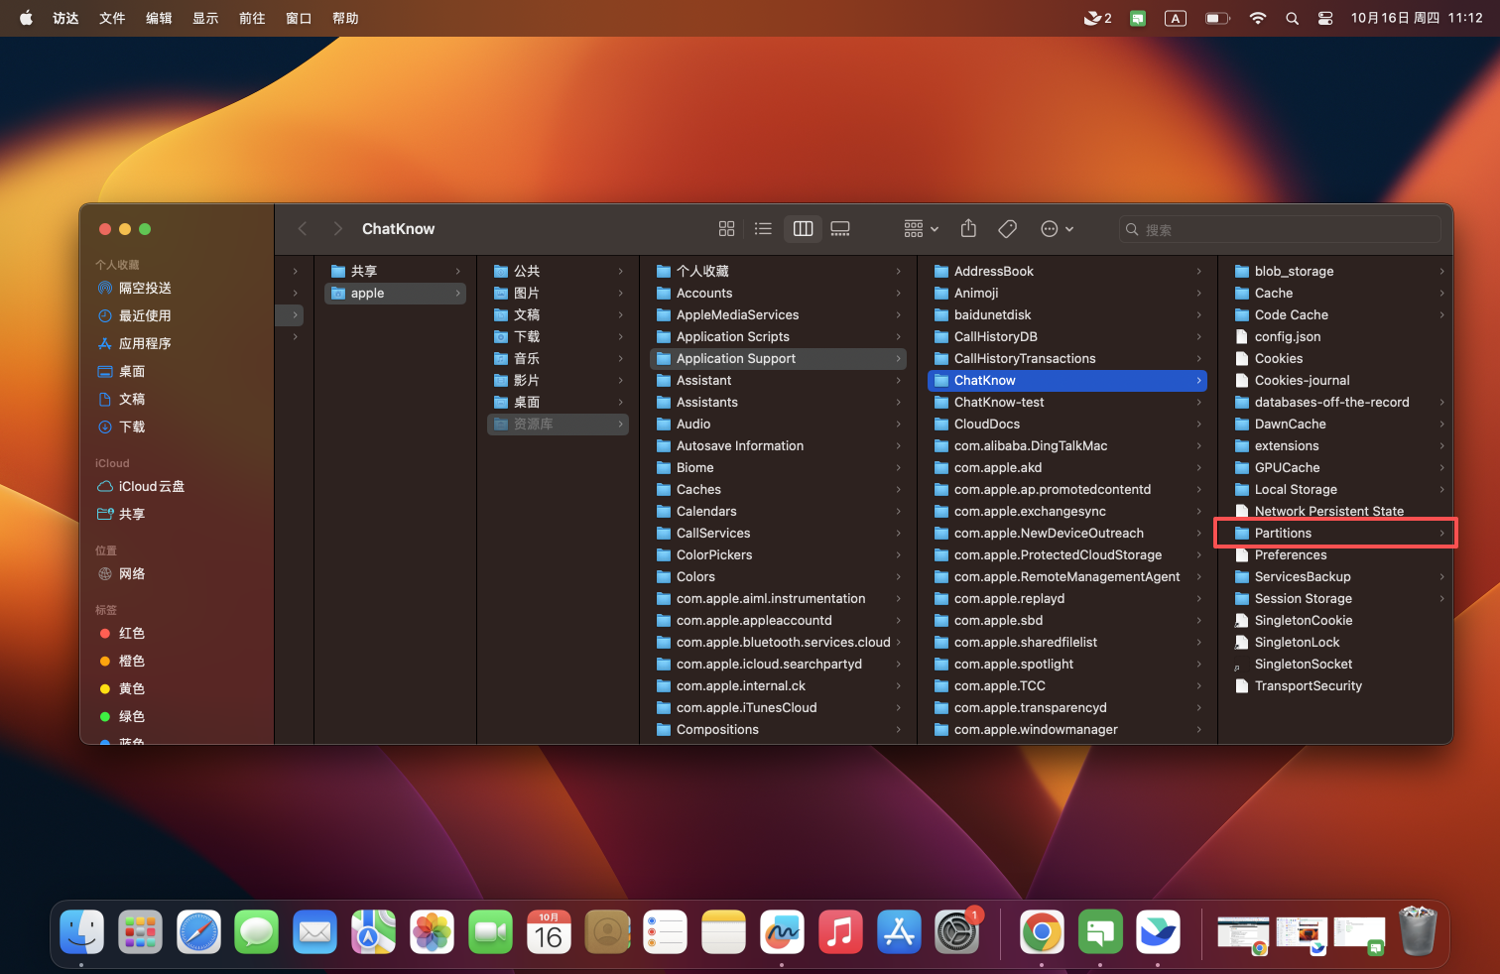1500x974 pixels.
Task: Select iCloud云盘 in the sidebar
Action: pos(151,486)
